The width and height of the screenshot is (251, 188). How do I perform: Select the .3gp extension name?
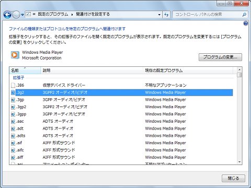(x=20, y=100)
